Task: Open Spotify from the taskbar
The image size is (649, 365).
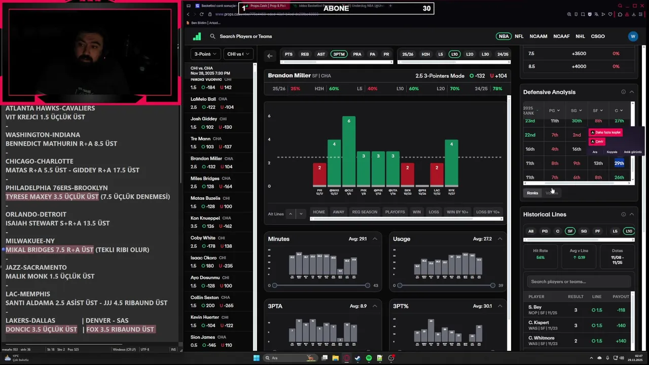Action: click(369, 358)
